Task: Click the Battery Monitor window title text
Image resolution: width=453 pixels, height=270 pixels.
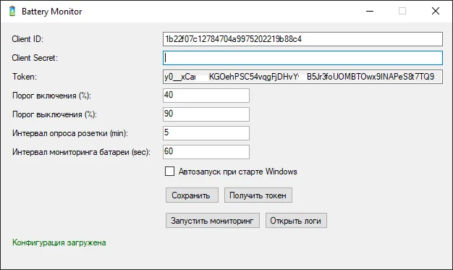Action: pyautogui.click(x=51, y=12)
